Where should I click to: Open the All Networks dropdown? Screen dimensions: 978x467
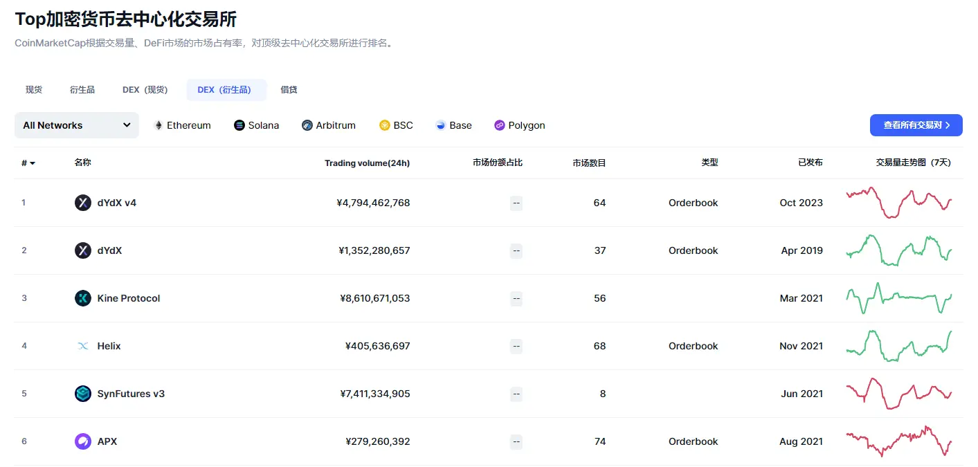(x=76, y=125)
